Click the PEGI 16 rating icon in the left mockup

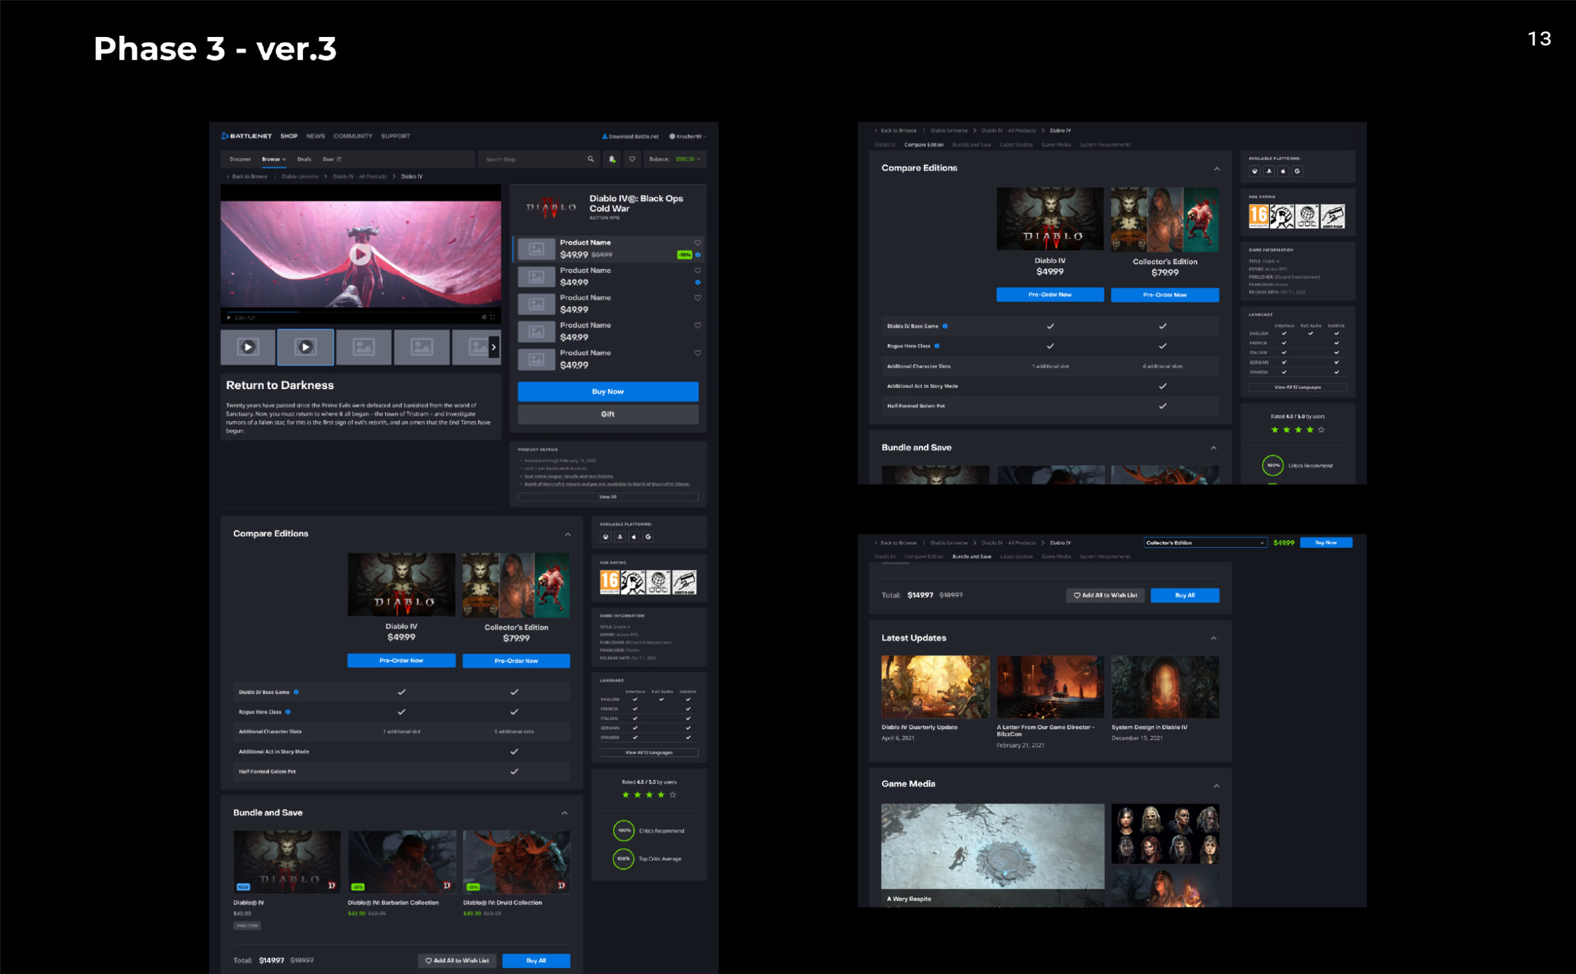pos(610,582)
